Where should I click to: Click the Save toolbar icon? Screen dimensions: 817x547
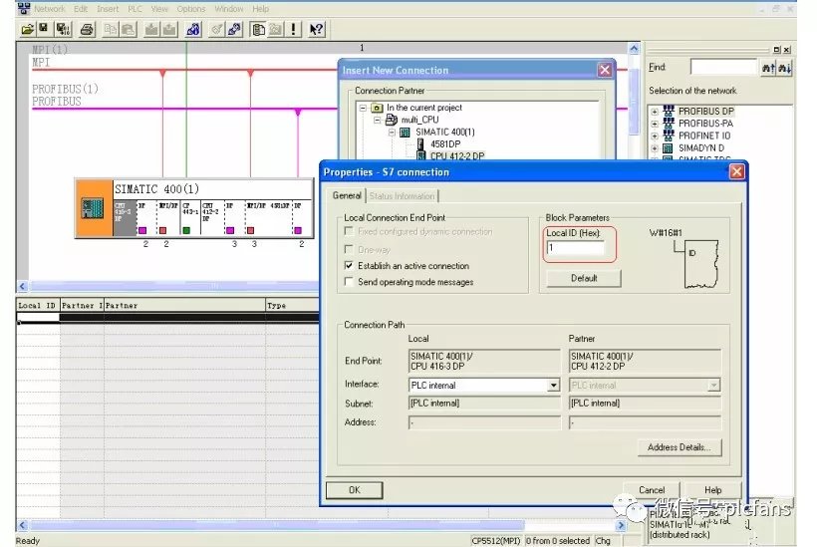tap(44, 29)
